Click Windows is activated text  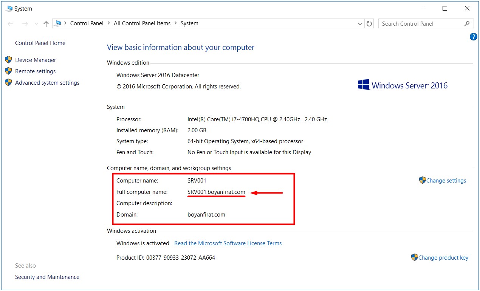pos(143,243)
